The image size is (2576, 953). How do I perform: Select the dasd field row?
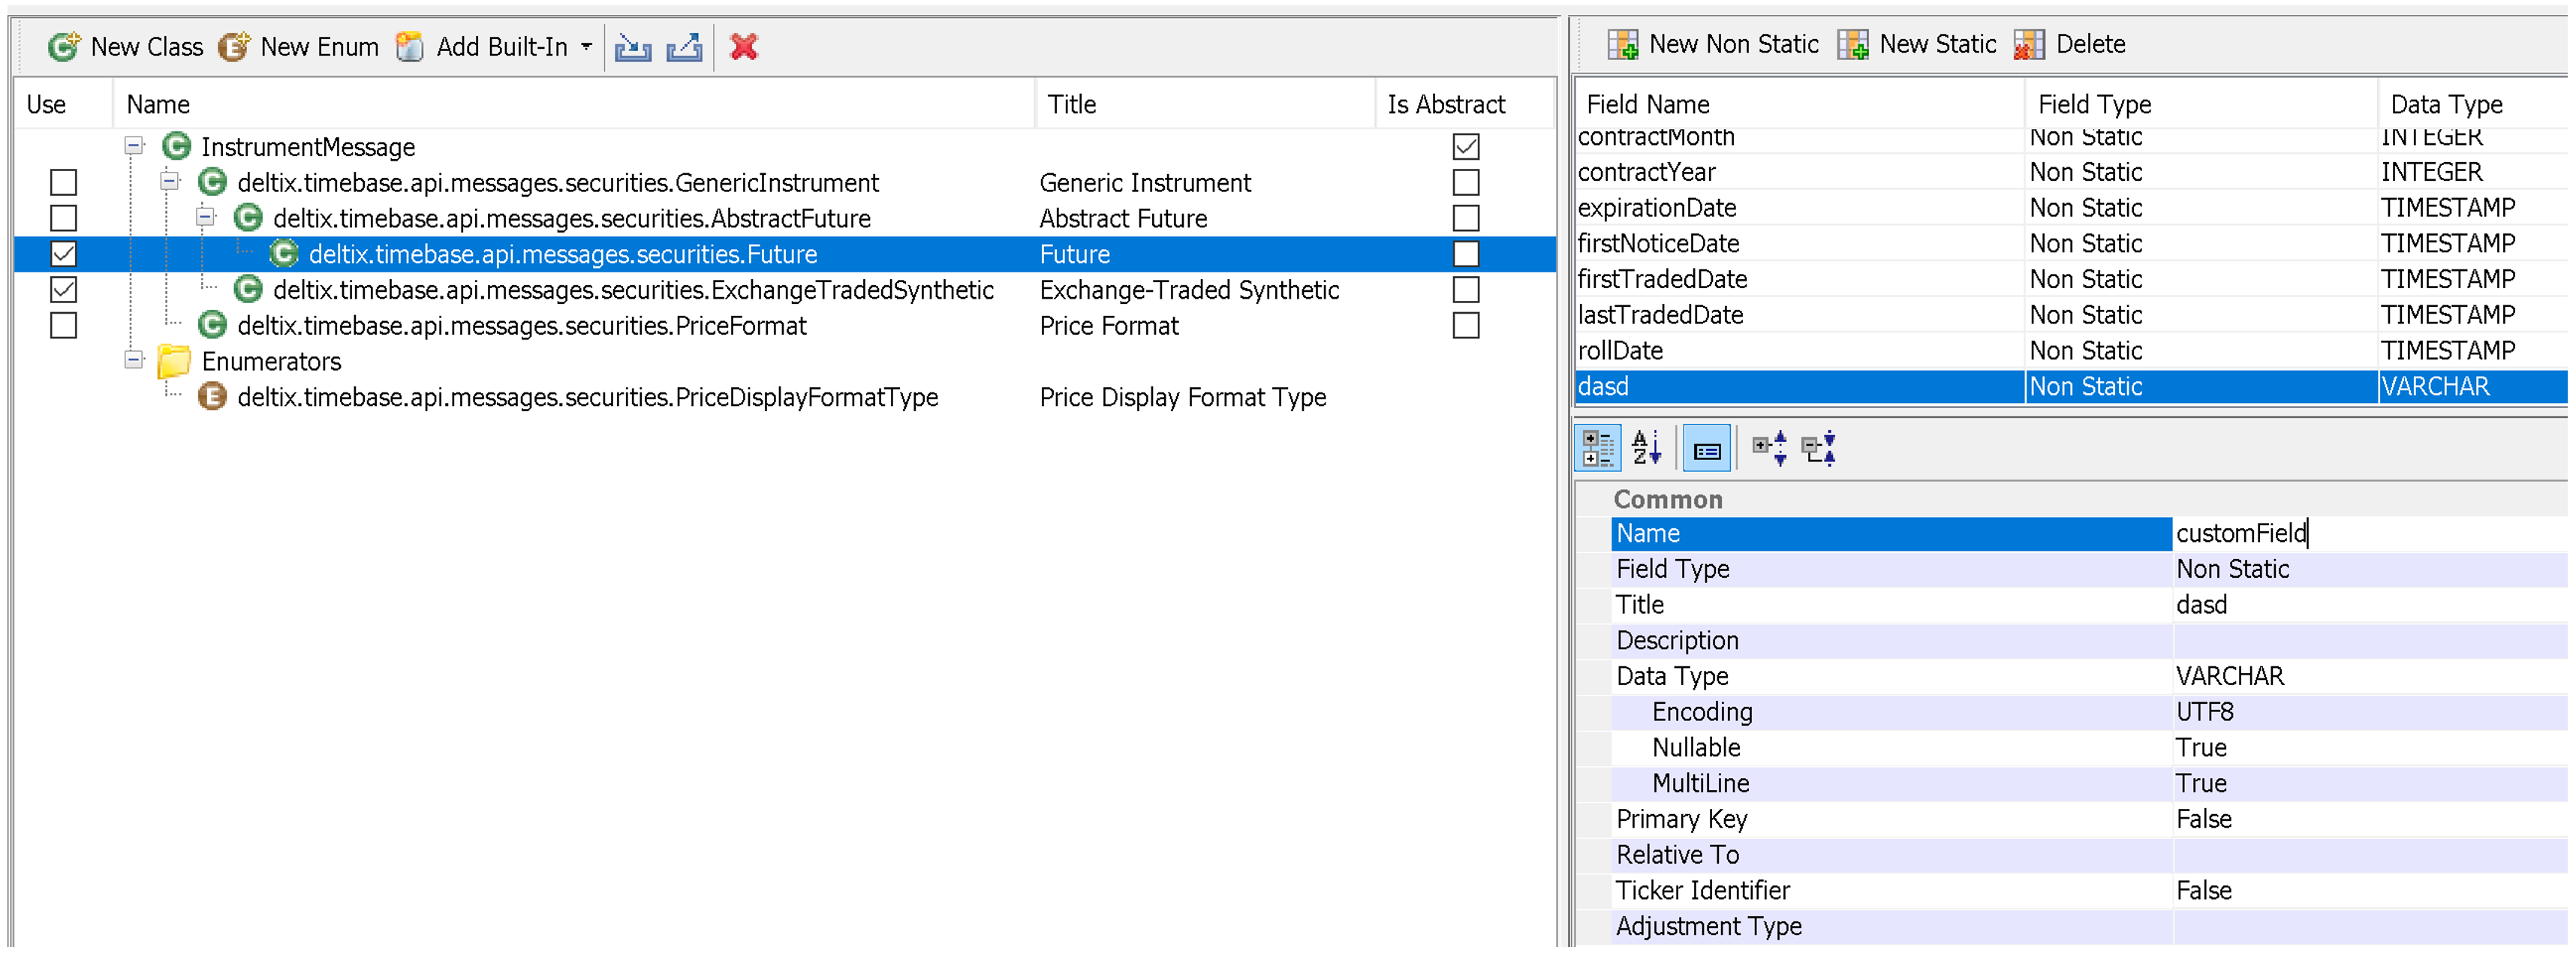2071,387
